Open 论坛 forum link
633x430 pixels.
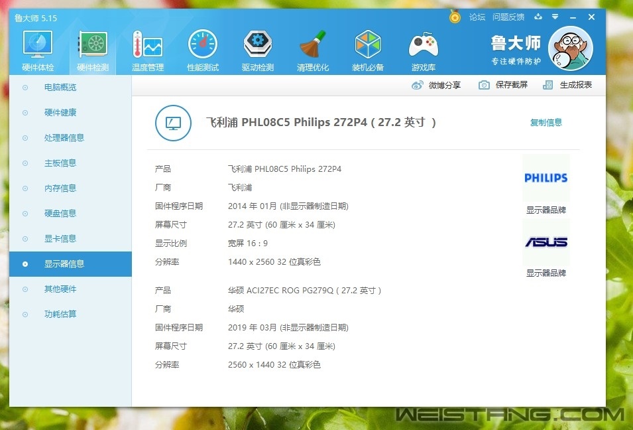click(477, 17)
